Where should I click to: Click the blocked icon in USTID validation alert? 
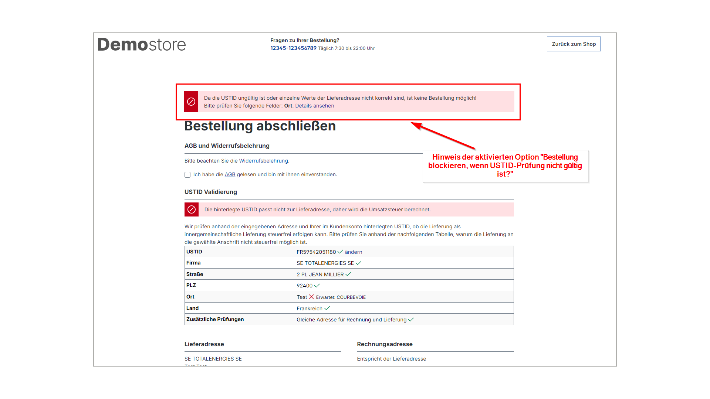click(x=192, y=209)
